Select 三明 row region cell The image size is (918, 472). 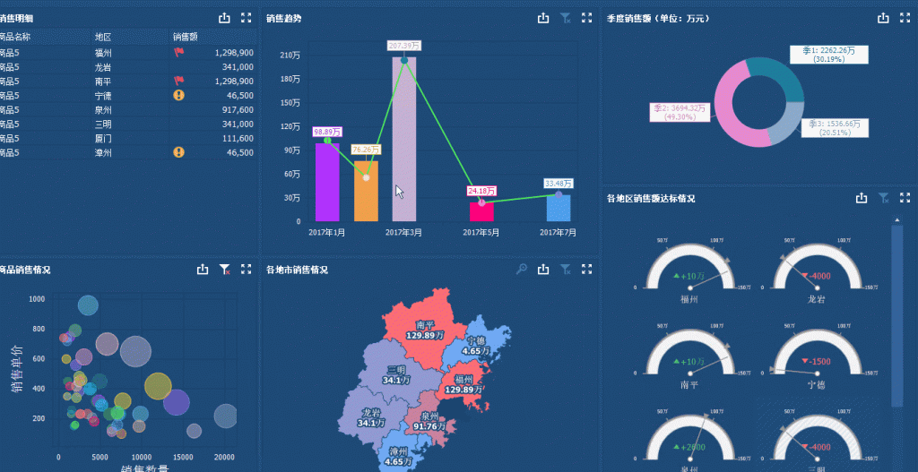103,124
